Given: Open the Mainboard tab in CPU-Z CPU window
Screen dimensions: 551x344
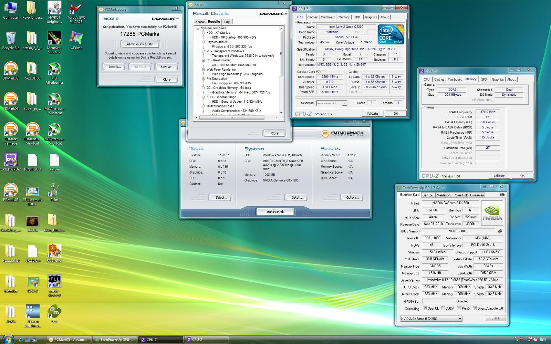Looking at the screenshot, I should [x=328, y=17].
